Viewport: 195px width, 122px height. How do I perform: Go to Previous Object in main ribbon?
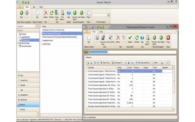point(75,15)
